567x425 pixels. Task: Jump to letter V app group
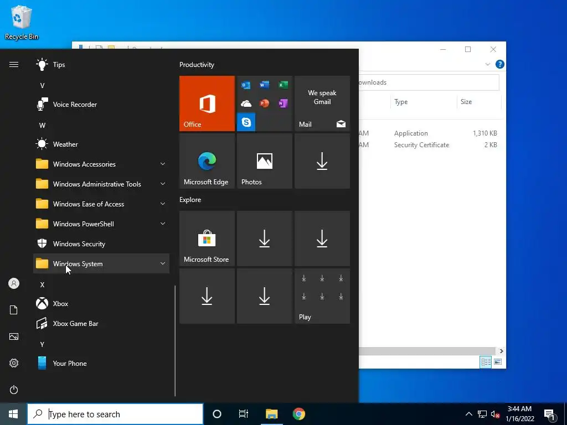[42, 86]
